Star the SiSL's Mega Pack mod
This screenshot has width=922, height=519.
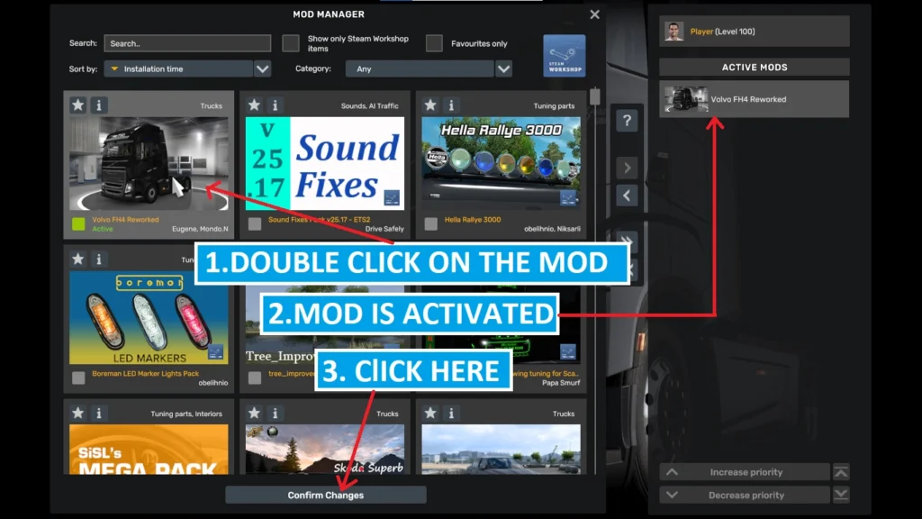77,413
